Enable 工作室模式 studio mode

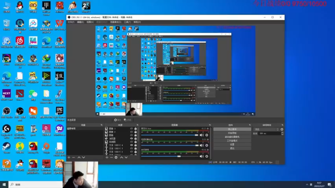(232, 141)
